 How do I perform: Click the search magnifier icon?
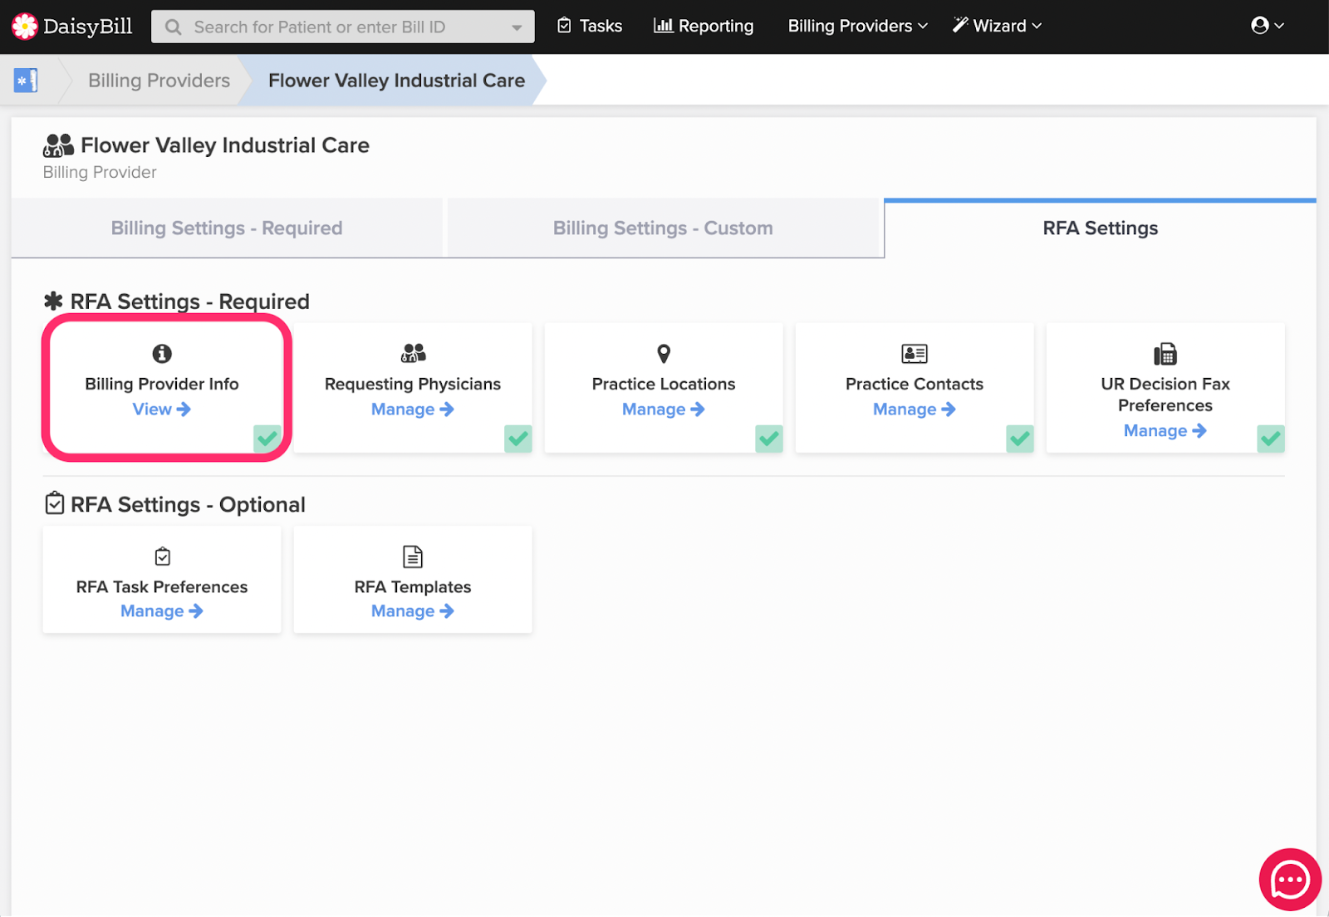173,27
